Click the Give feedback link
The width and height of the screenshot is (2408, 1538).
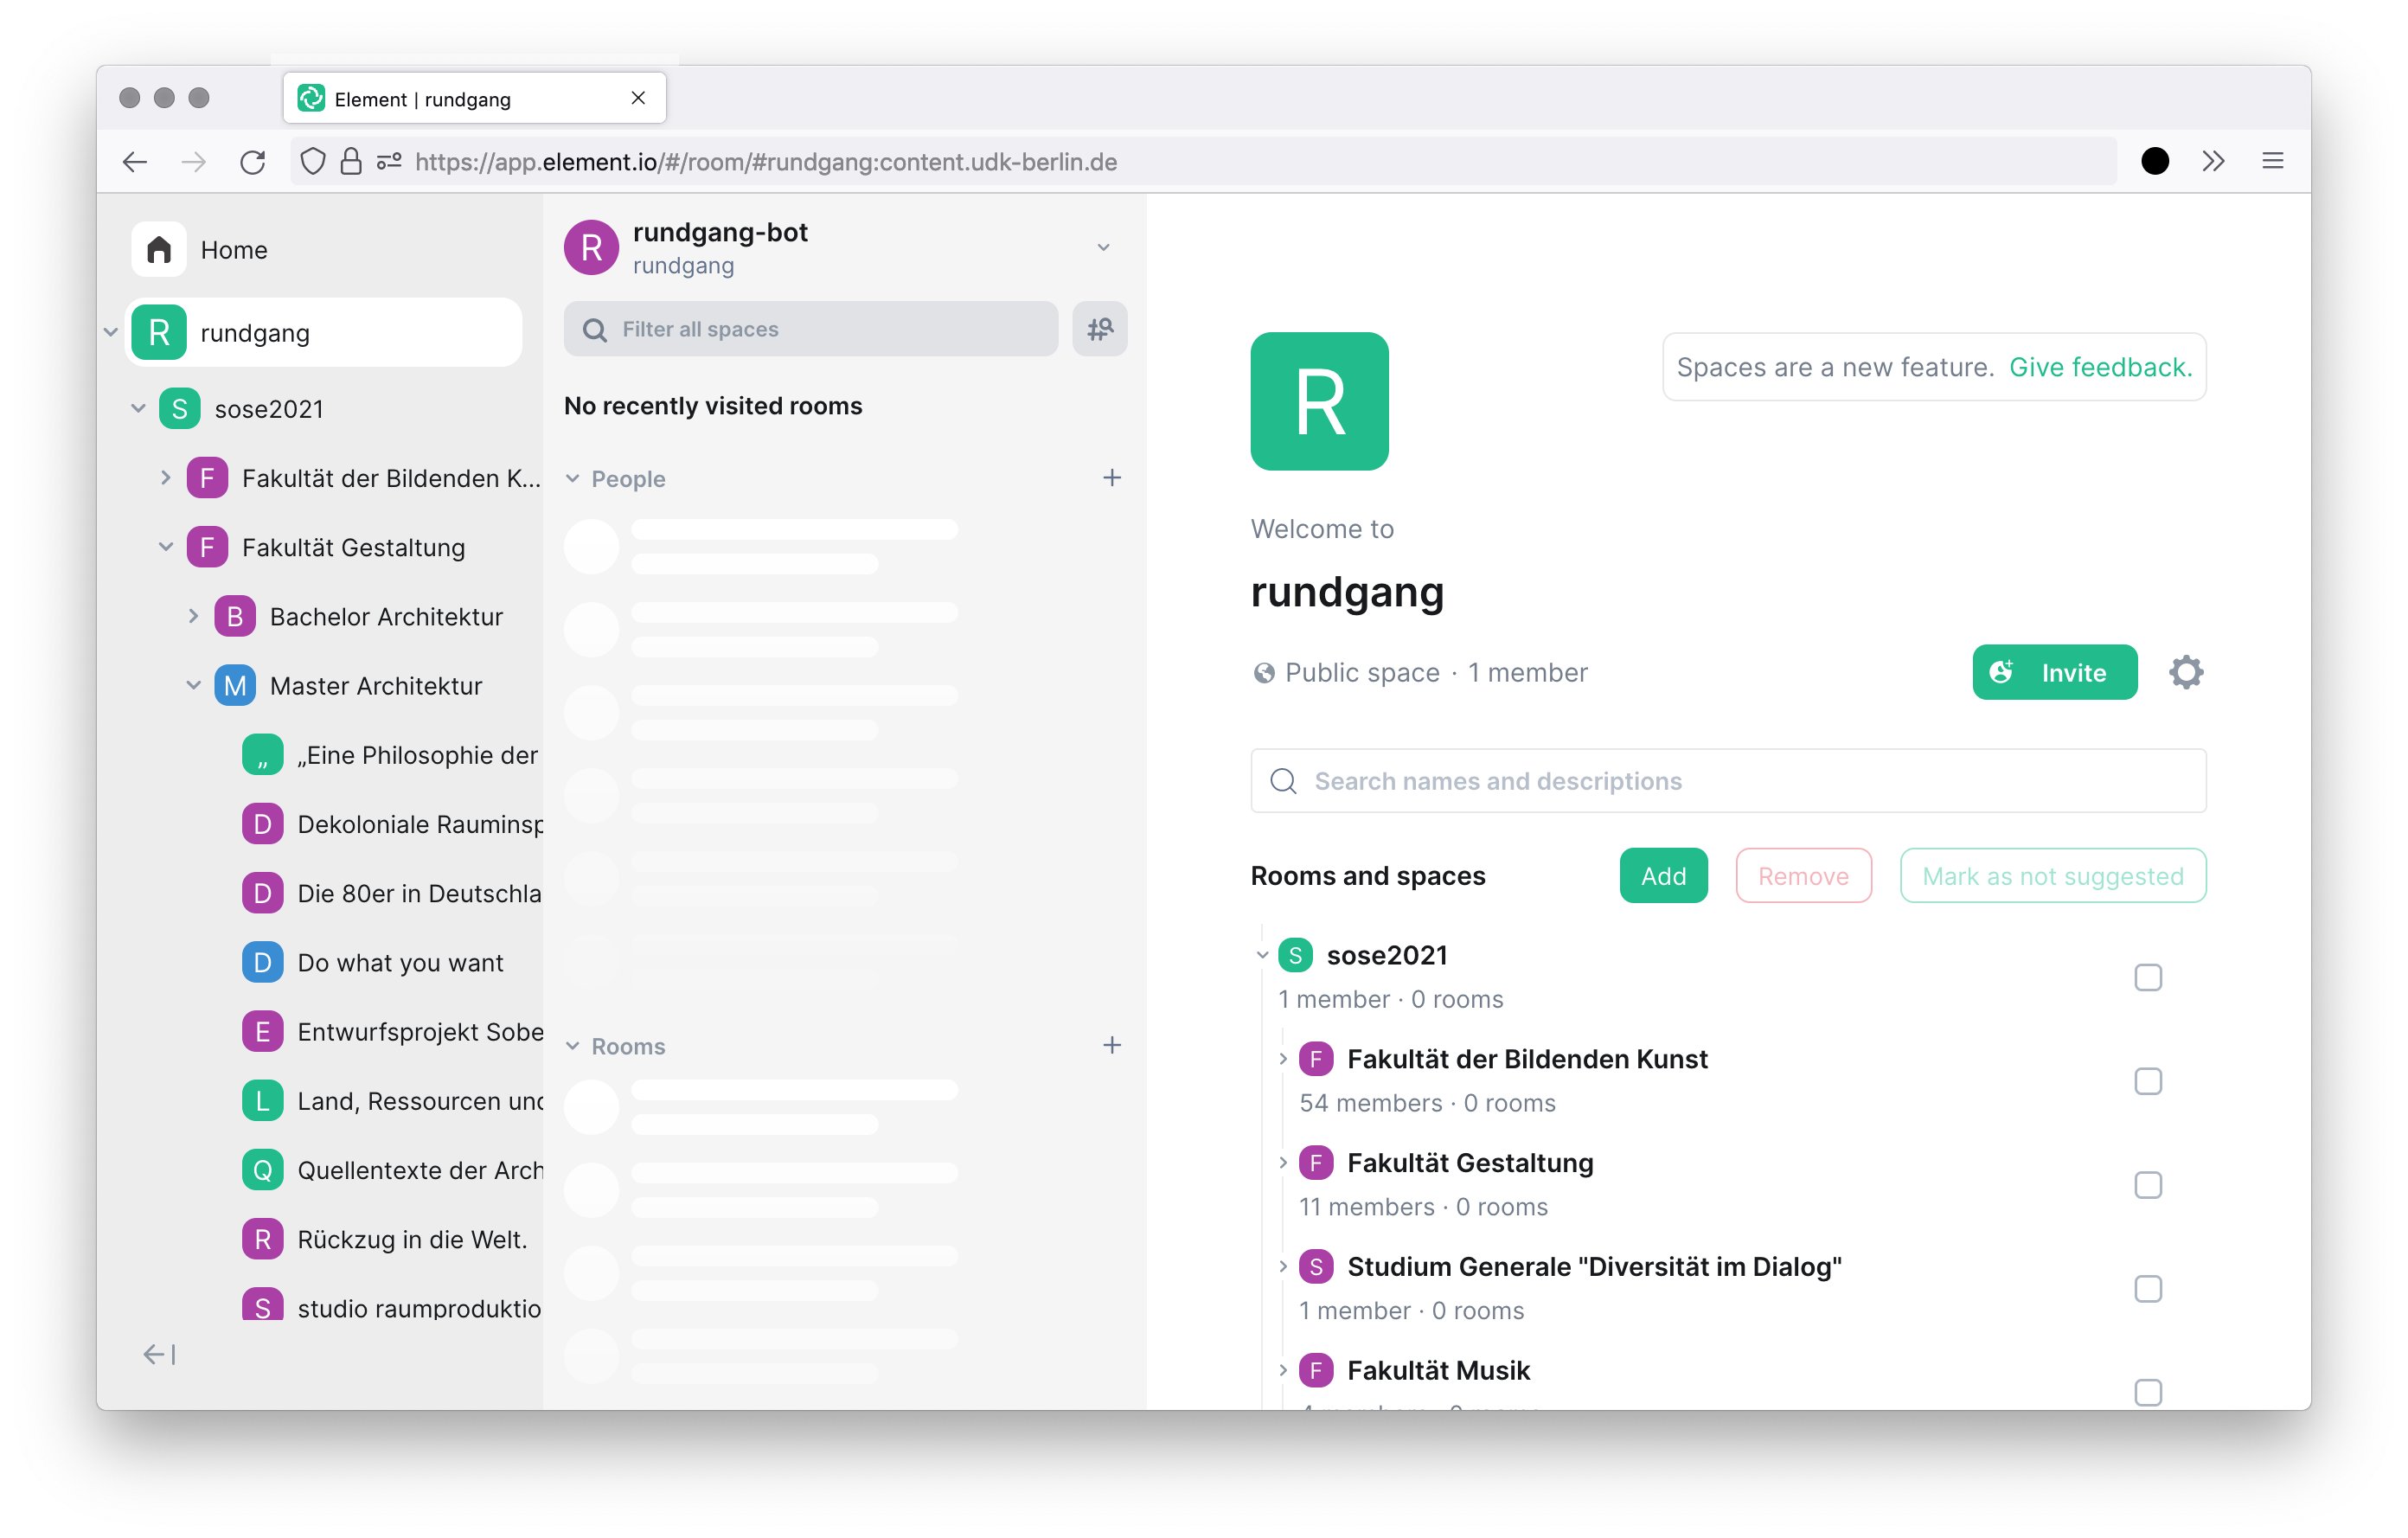coord(2101,365)
